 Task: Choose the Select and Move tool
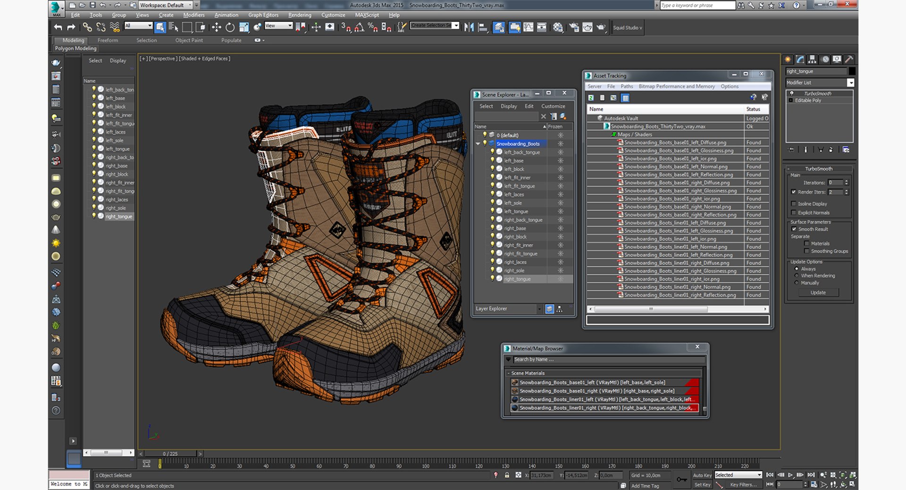pos(216,27)
